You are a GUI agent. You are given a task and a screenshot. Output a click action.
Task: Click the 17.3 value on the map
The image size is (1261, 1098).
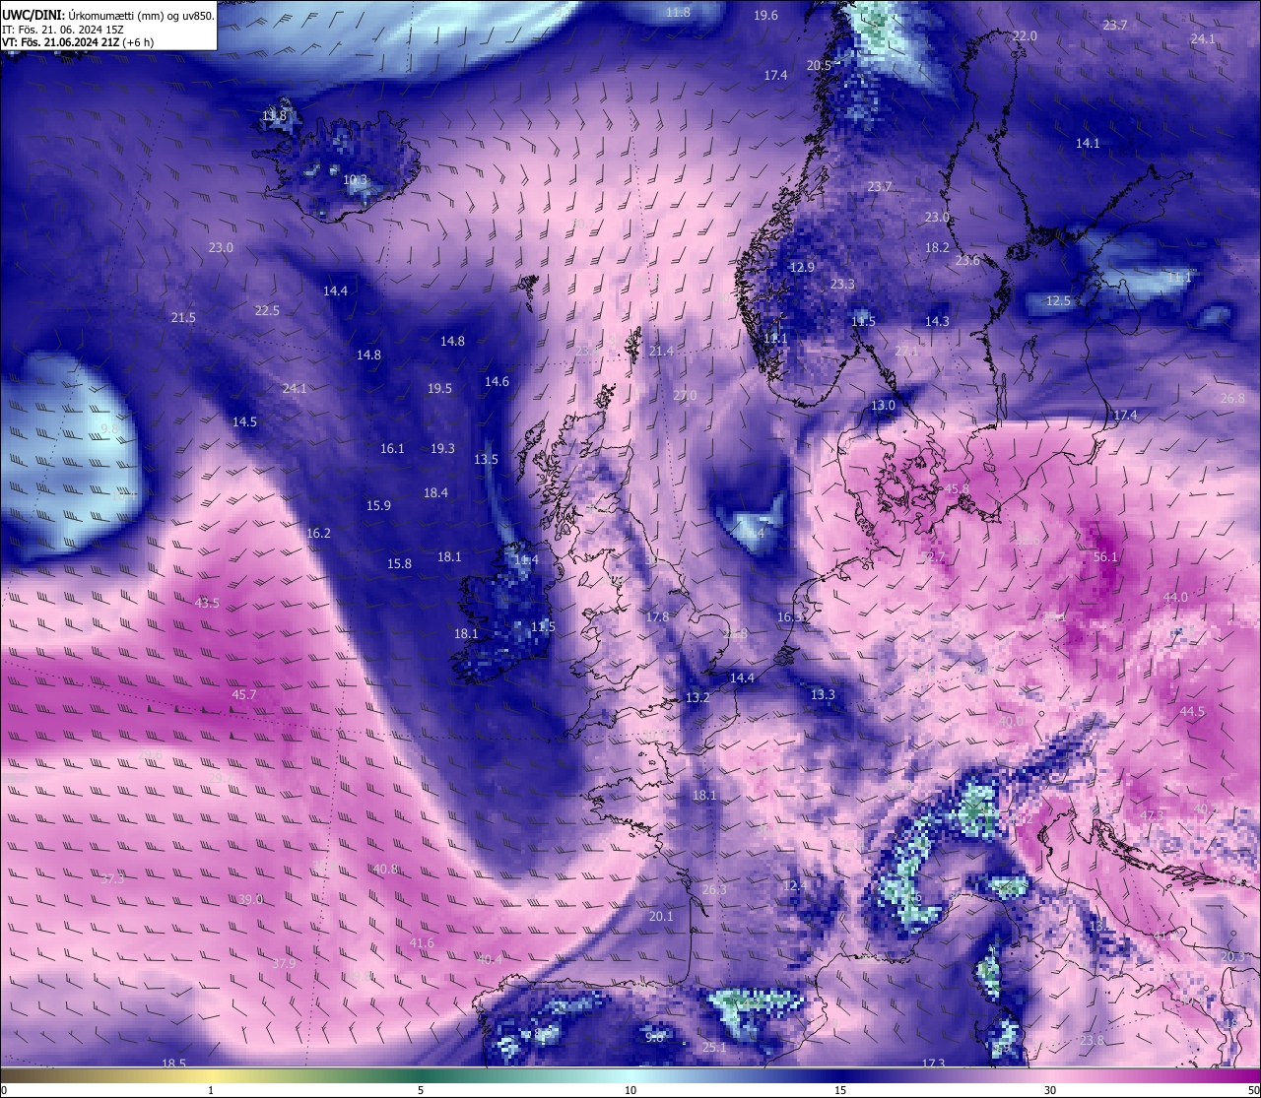(933, 1064)
